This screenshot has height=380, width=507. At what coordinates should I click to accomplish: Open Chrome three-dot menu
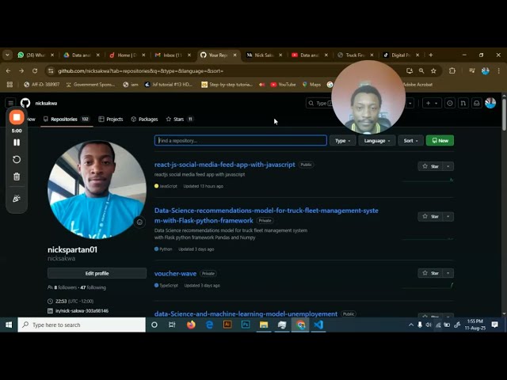tap(498, 70)
